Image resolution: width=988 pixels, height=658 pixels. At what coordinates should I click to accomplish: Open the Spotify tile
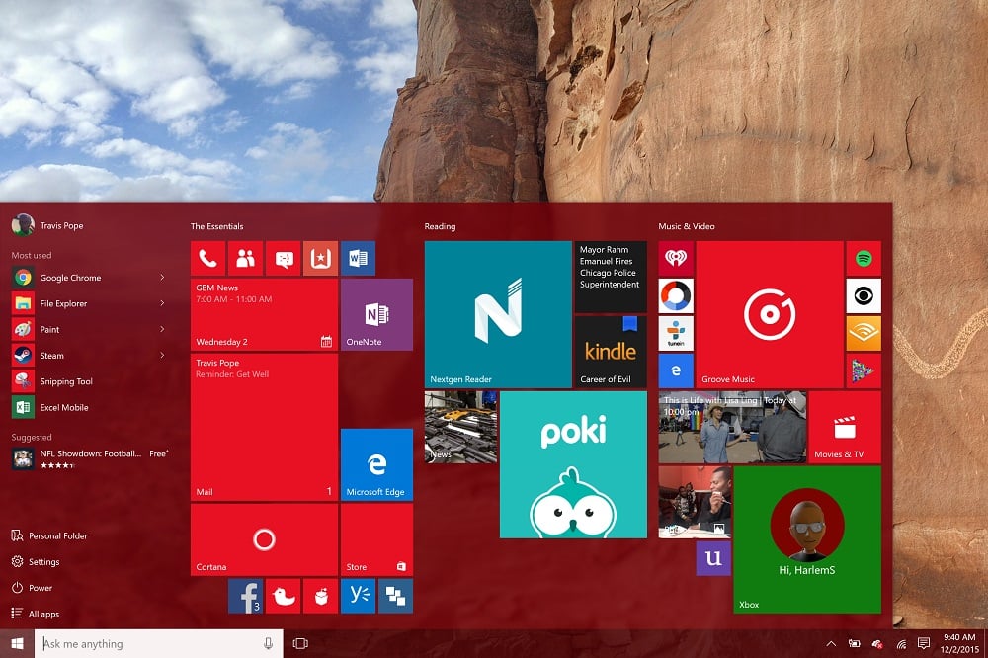click(x=864, y=258)
